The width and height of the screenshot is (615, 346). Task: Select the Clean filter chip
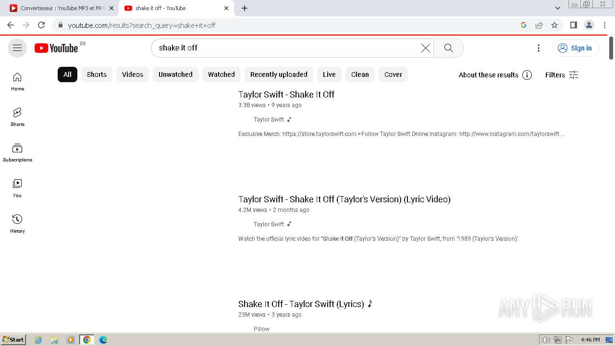tap(360, 74)
